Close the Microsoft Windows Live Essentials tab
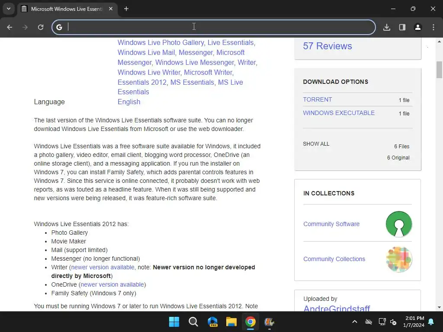The image size is (443, 332). tap(111, 9)
